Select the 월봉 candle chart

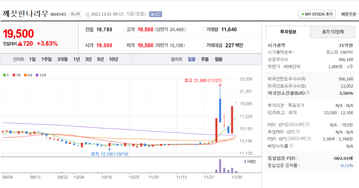pos(219,59)
